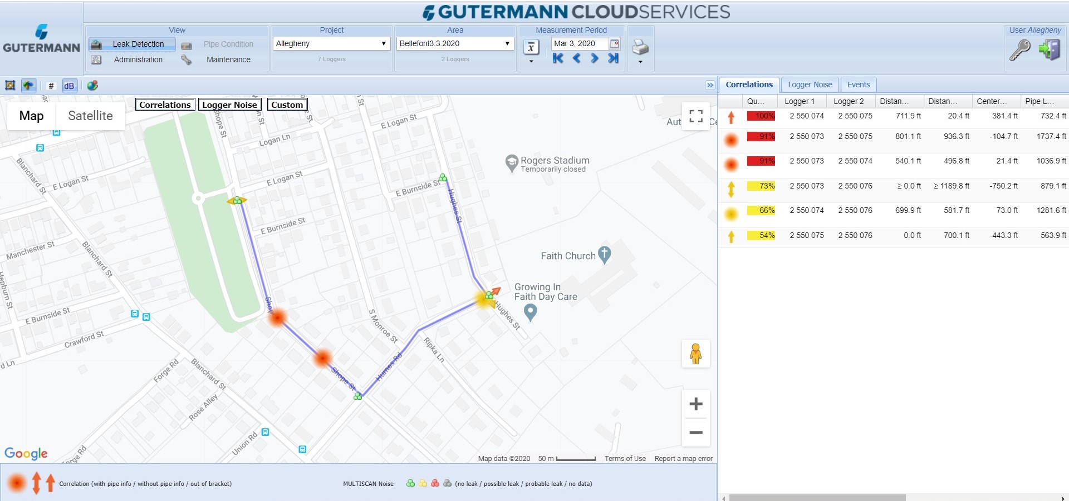Click the key icon under User Allegheny
Screen dimensions: 1069x501
[x=1020, y=50]
